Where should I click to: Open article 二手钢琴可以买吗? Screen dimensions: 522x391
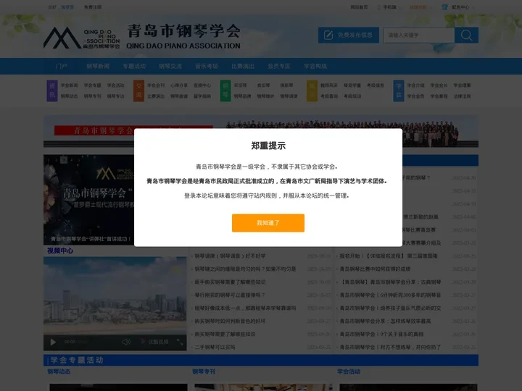[x=215, y=347]
